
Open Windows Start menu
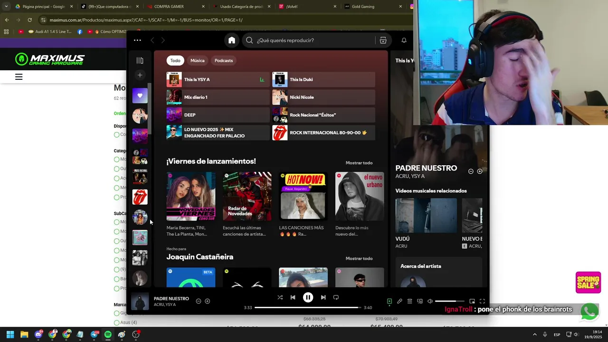click(10, 334)
